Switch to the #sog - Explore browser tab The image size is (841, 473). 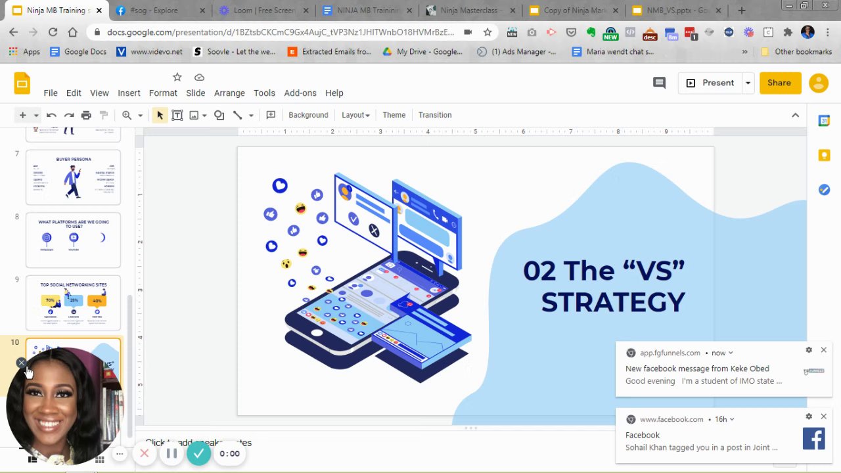point(158,11)
